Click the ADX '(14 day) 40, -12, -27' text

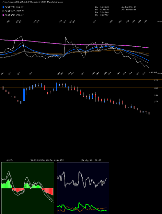pos(91,160)
